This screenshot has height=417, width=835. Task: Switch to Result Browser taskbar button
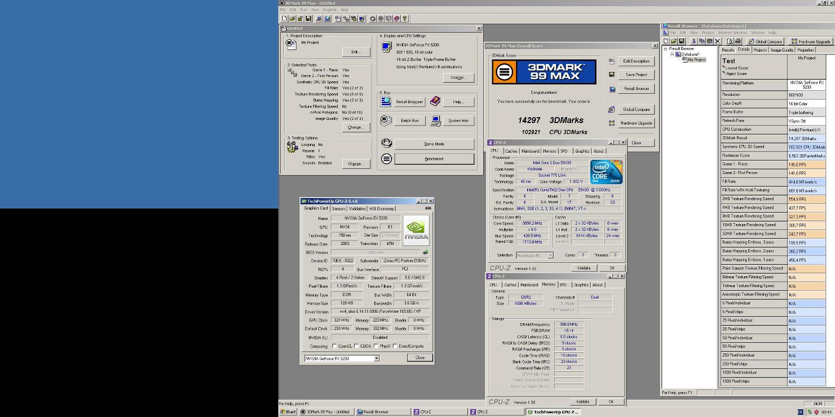(383, 412)
